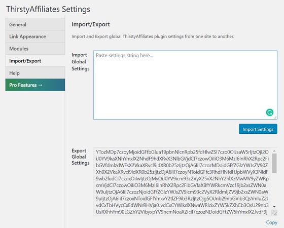This screenshot has height=228, width=284.
Task: Switch to the Link Appearance tab
Action: coord(35,36)
